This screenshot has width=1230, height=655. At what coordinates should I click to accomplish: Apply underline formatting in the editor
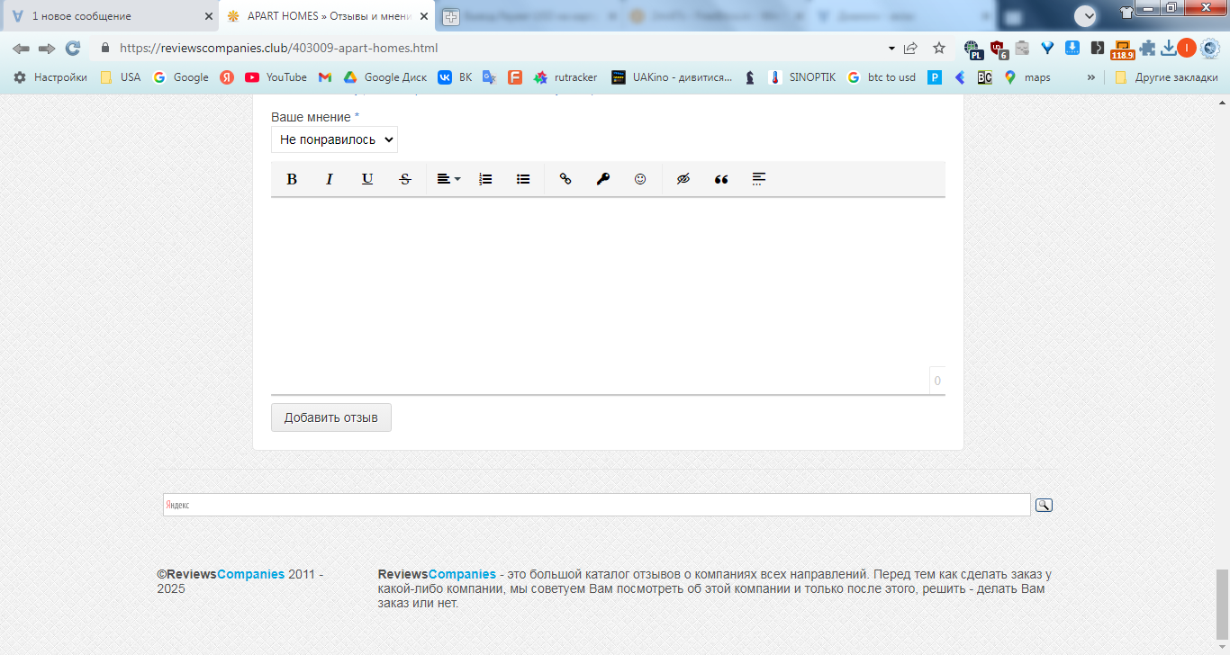pyautogui.click(x=367, y=179)
